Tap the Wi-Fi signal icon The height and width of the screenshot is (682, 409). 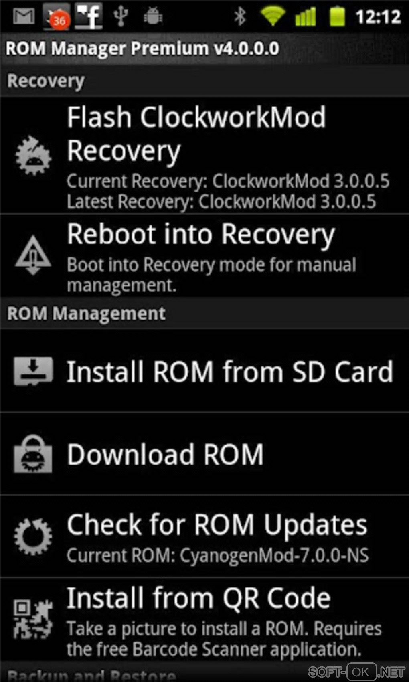tap(273, 16)
